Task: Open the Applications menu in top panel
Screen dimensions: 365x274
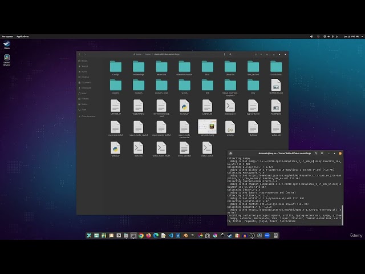Action: [x=23, y=37]
